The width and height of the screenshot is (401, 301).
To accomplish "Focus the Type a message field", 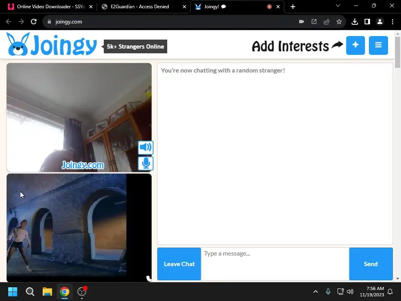I will (x=275, y=264).
